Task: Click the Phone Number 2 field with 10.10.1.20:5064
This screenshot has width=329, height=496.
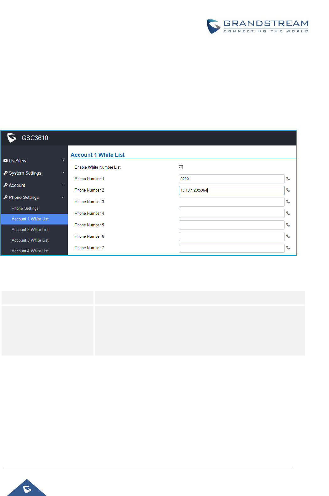Action: tap(231, 190)
